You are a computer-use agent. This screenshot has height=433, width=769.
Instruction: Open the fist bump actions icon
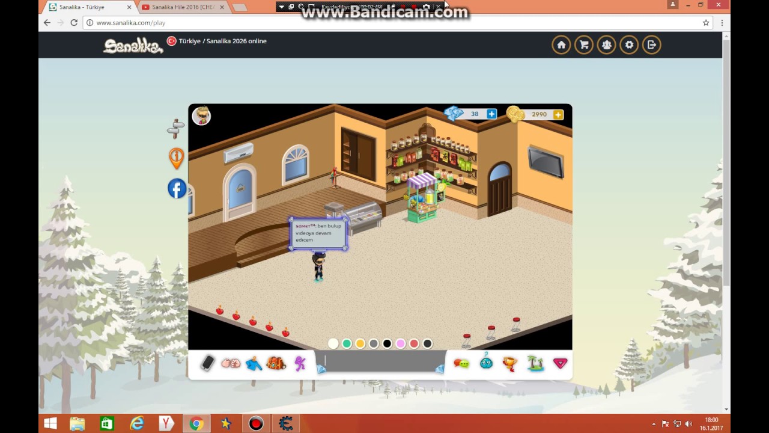coord(231,363)
